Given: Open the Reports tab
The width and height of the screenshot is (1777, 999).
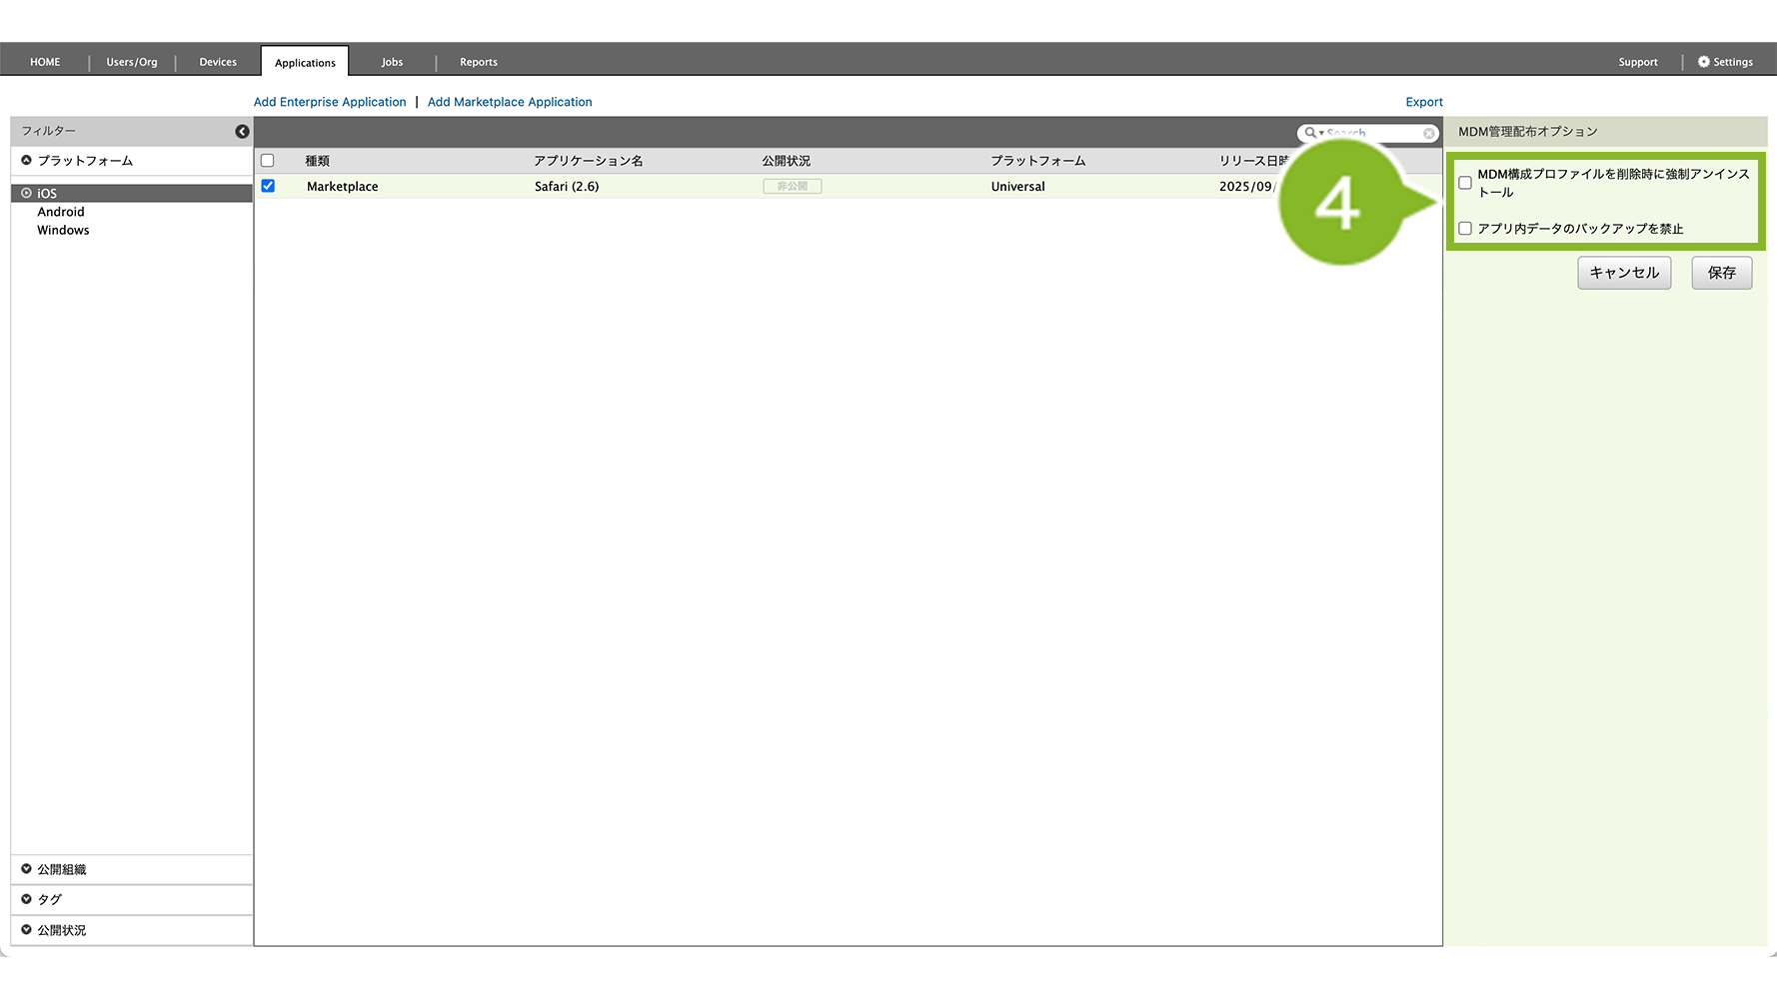Looking at the screenshot, I should click(x=478, y=62).
